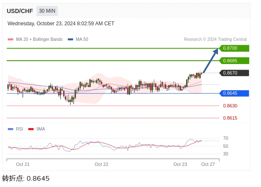Click the green 0.8700 resistance price tag
The width and height of the screenshot is (261, 187).
tap(234, 48)
